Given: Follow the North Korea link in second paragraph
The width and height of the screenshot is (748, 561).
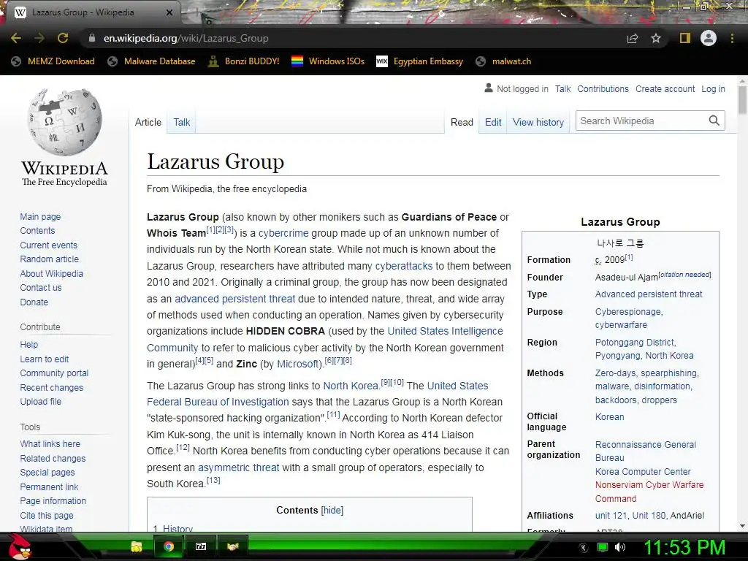Looking at the screenshot, I should pyautogui.click(x=351, y=386).
